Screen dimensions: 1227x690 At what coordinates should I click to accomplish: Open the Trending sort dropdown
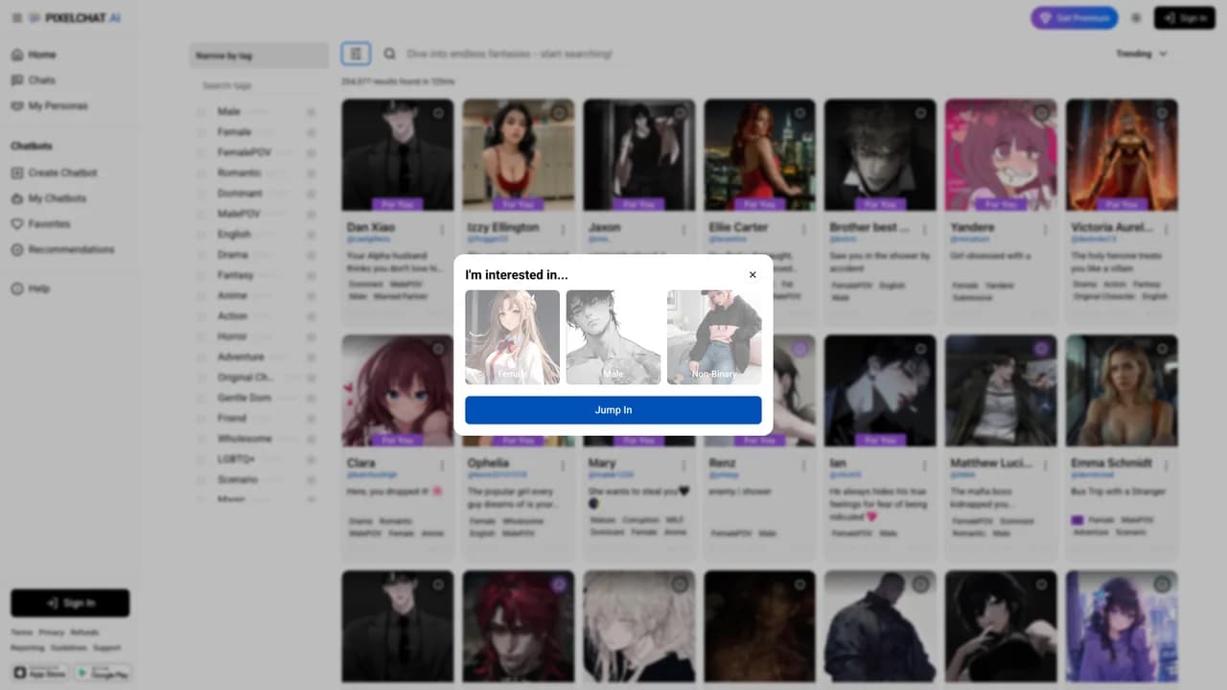[x=1141, y=54]
